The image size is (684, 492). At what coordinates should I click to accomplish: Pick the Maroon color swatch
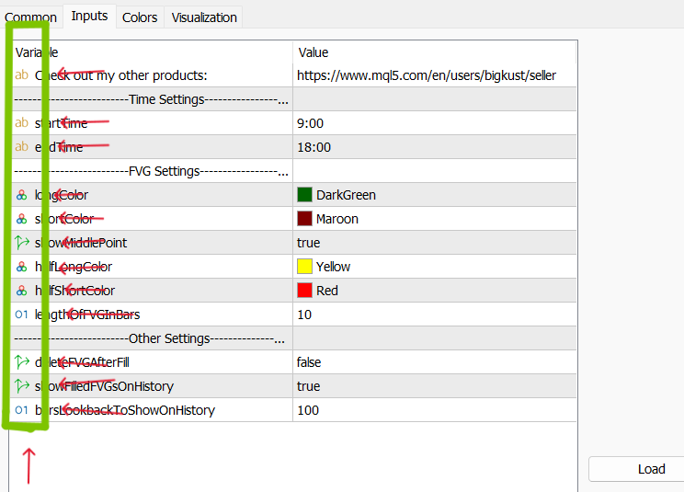304,219
